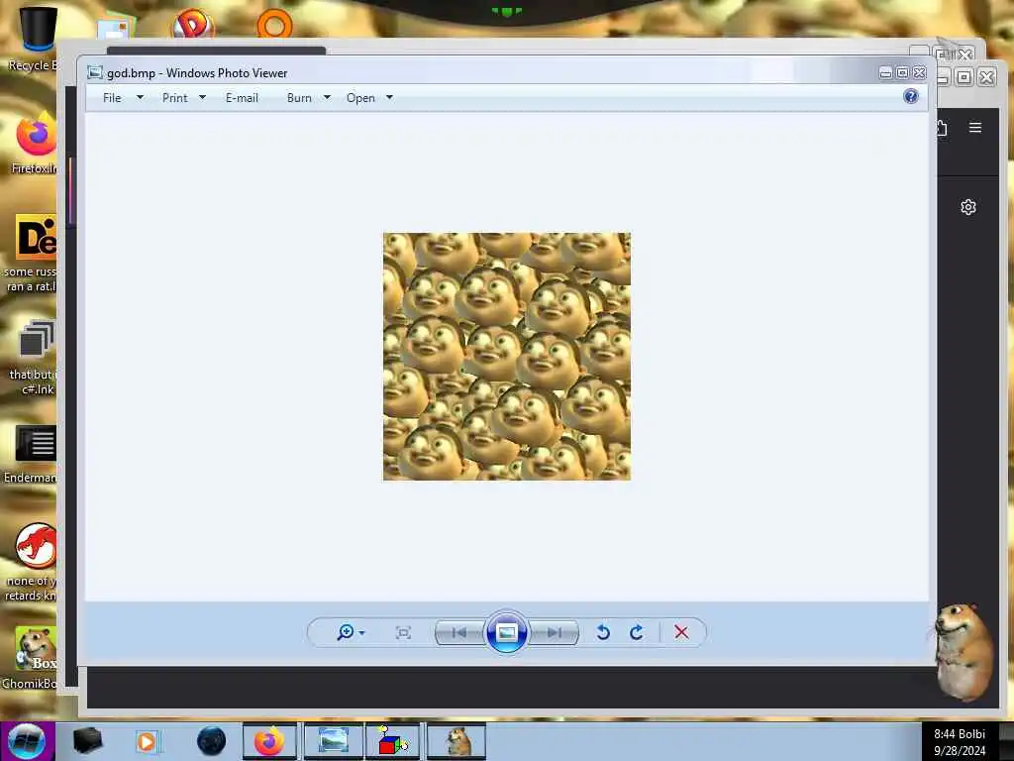Viewport: 1014px width, 761px height.
Task: Click the taskbar clock showing 8:44 Bolbi
Action: point(960,741)
